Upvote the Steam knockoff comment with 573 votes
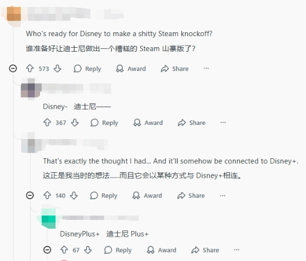 tap(30, 68)
